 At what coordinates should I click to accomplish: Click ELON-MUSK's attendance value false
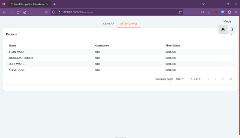pyautogui.click(x=97, y=52)
